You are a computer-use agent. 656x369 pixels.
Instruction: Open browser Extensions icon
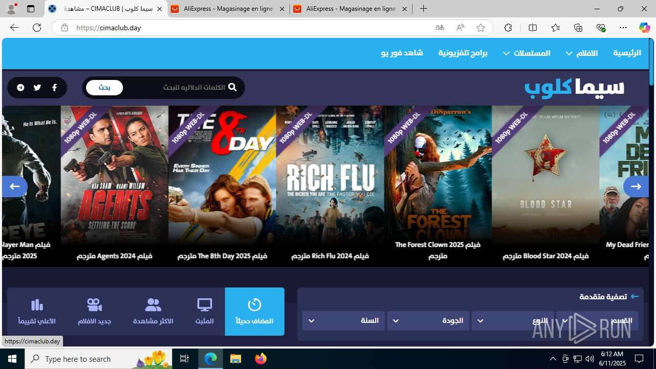508,28
